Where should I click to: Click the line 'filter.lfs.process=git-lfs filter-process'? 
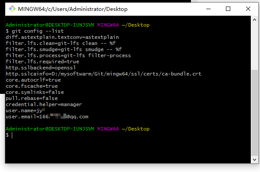68,56
